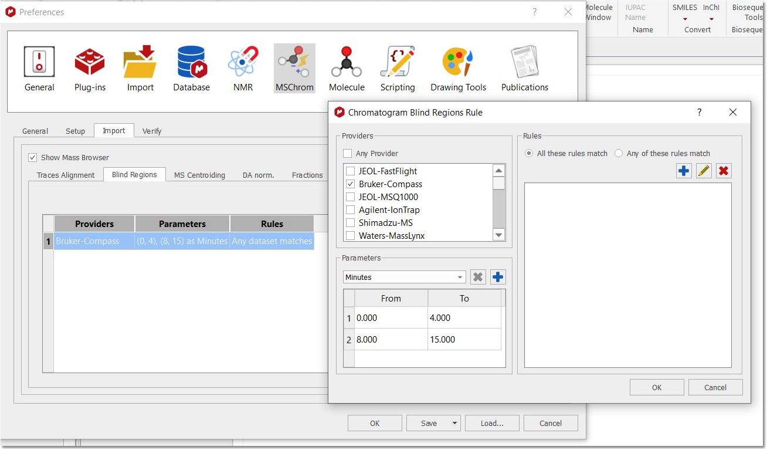The image size is (767, 450).
Task: Click Rules column header in Preferences table
Action: point(272,224)
